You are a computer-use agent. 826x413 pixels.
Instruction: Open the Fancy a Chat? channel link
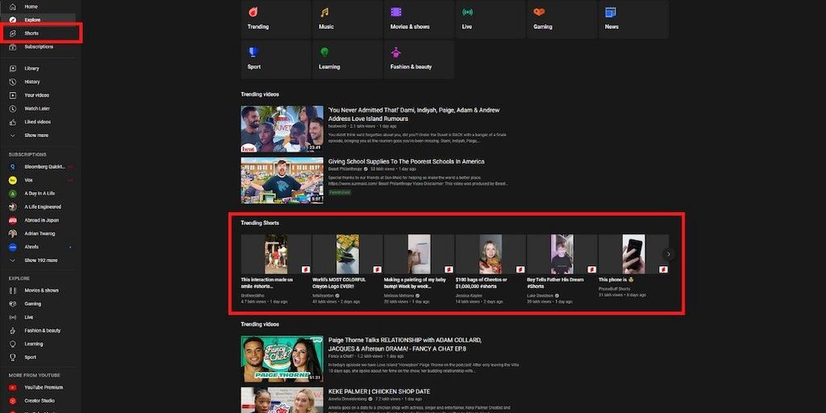[x=342, y=357]
